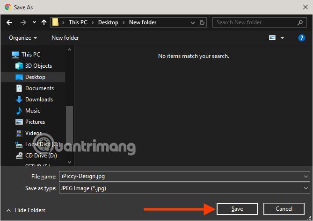Screen dimensions: 313x221
Task: Change the view with the view icon
Action: pyautogui.click(x=272, y=38)
